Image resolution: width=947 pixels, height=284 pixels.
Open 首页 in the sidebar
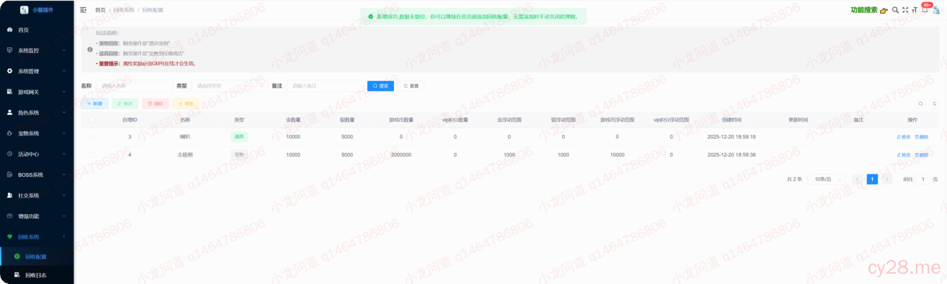tap(37, 30)
